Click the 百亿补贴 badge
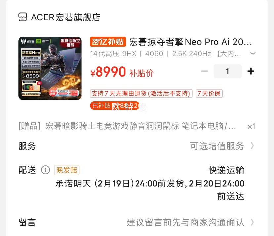Viewport: 274px width, 236px height. pyautogui.click(x=108, y=42)
